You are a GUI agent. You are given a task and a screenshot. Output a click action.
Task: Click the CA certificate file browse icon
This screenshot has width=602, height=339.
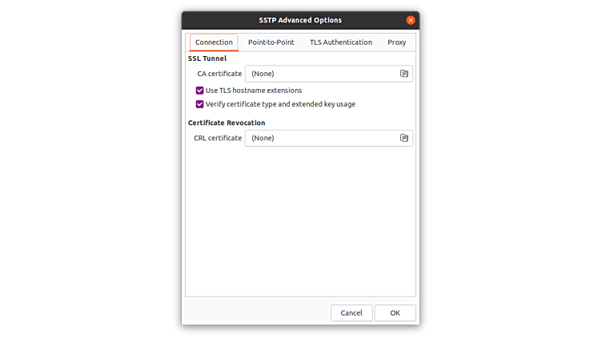(x=404, y=74)
